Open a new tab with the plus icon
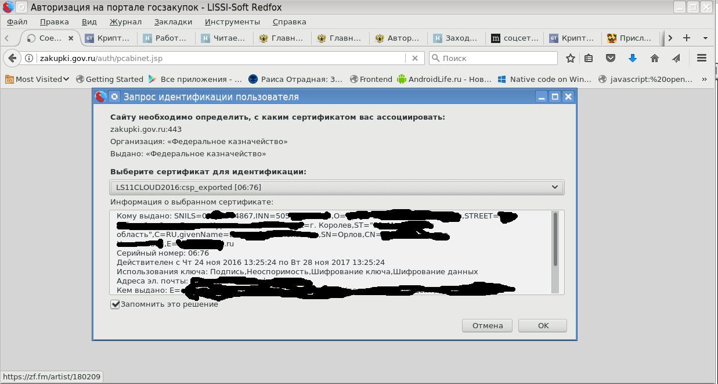 pos(686,37)
